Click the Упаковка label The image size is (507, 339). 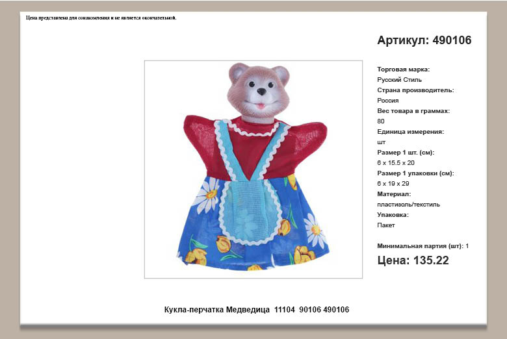tap(393, 215)
